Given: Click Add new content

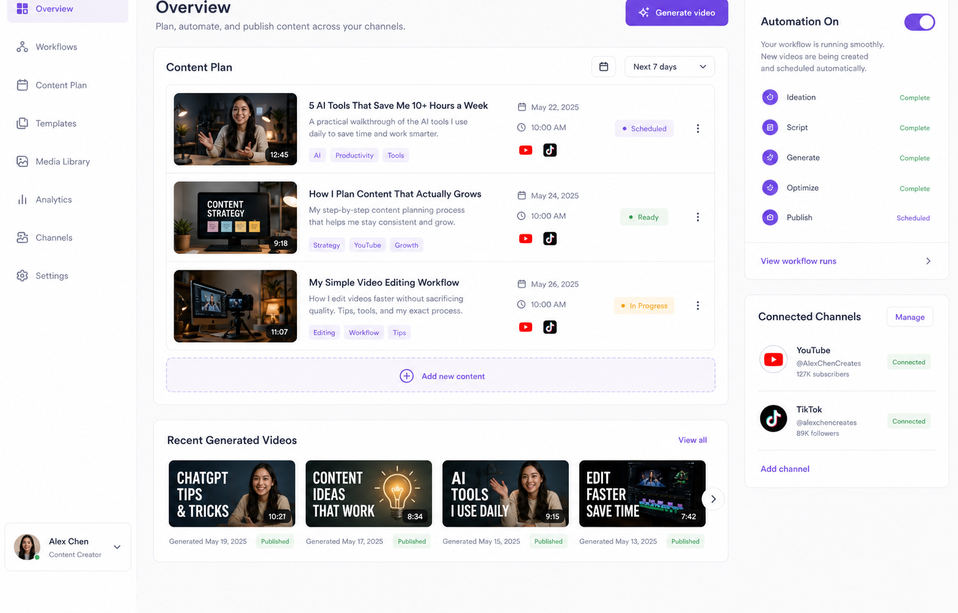Looking at the screenshot, I should pos(441,376).
